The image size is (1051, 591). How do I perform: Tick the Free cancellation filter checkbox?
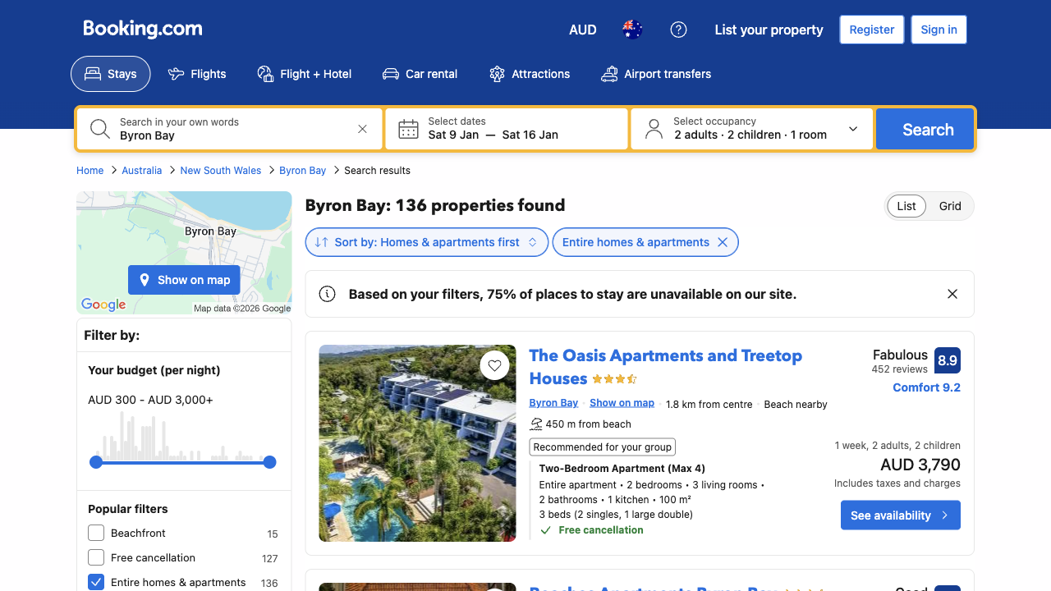click(96, 557)
